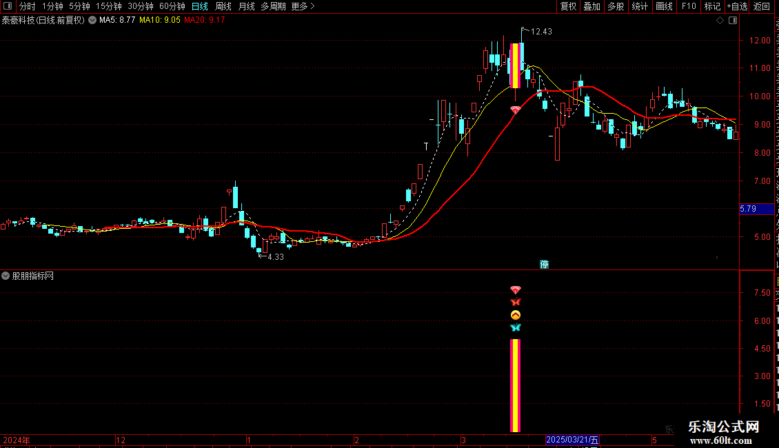Click the 12.43 high price label
The width and height of the screenshot is (779, 448).
coord(541,32)
